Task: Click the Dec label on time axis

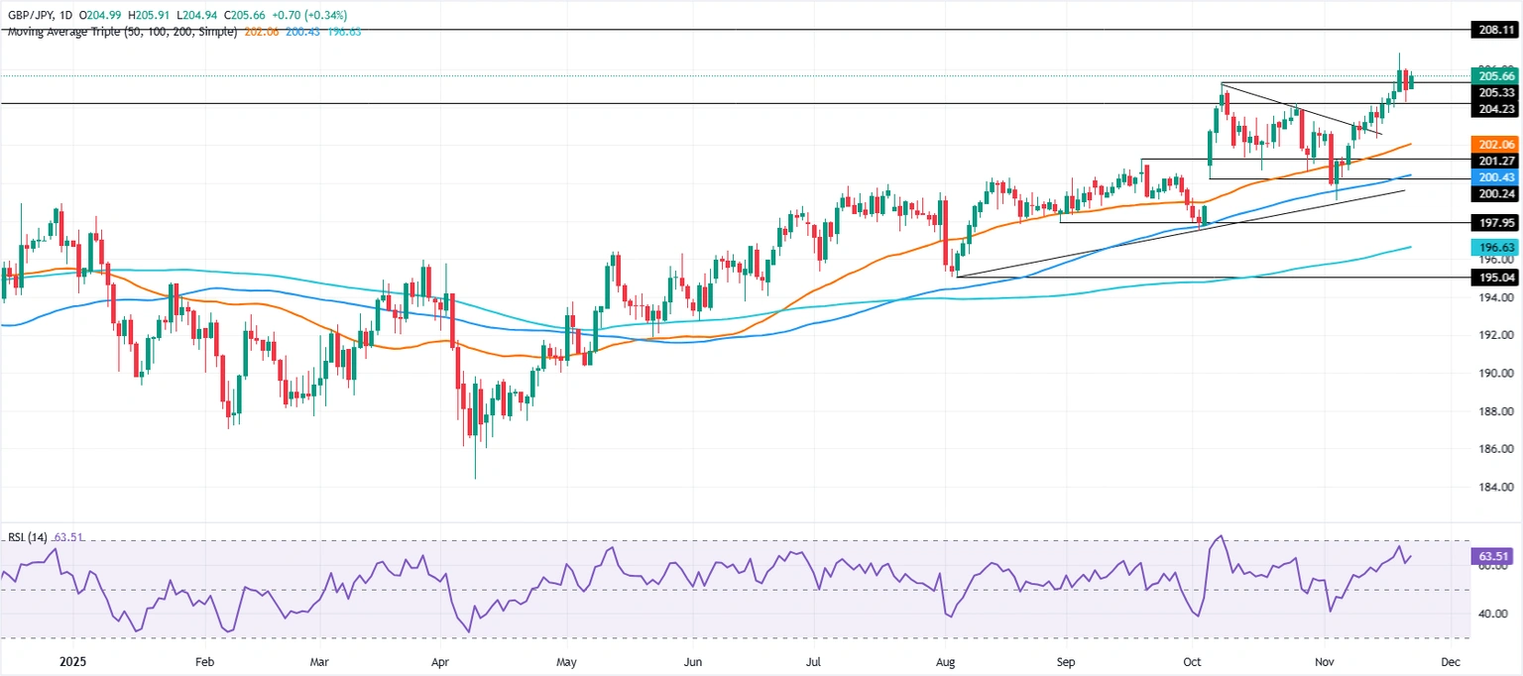Action: (1449, 660)
